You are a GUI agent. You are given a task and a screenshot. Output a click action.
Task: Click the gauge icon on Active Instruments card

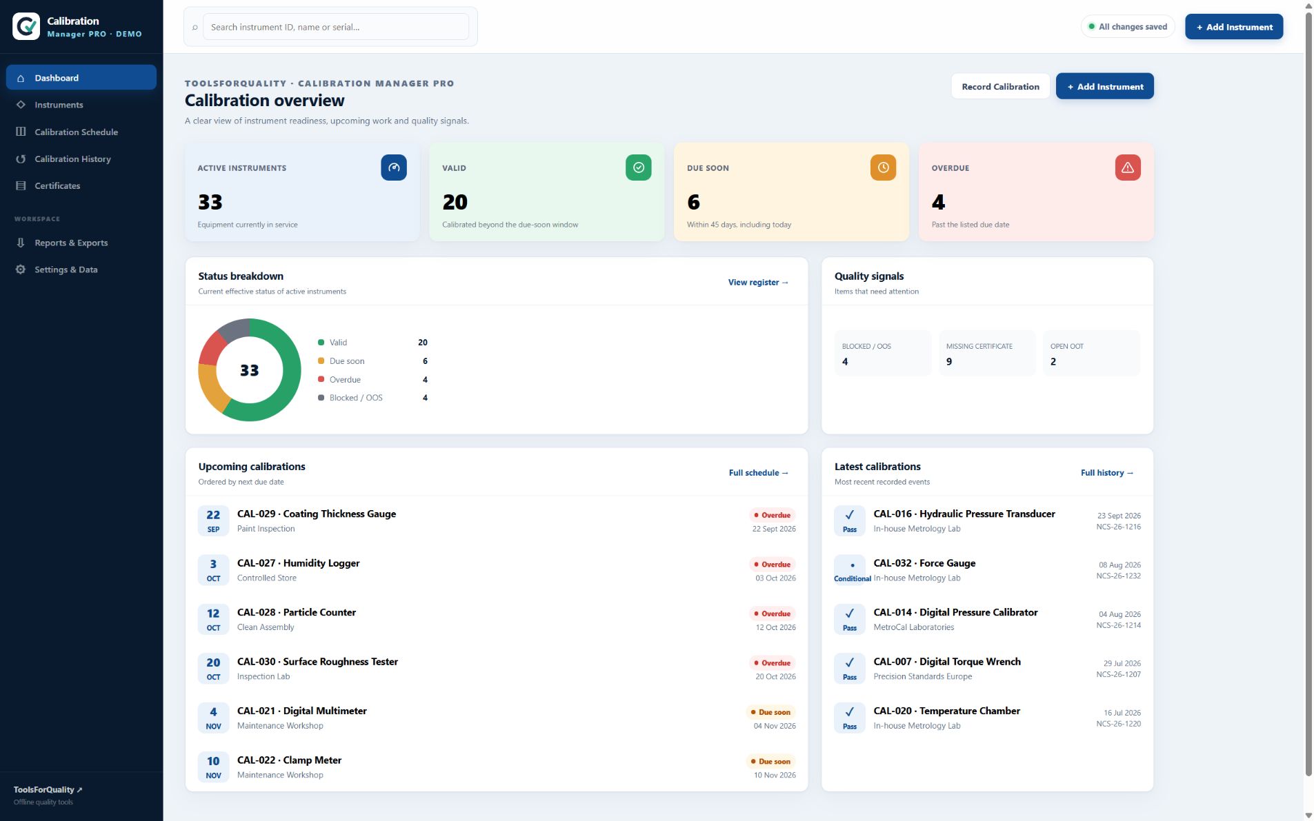394,168
